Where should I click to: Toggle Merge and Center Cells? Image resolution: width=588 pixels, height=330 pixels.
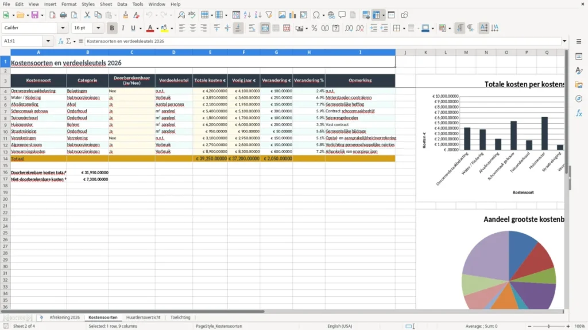coord(265,28)
